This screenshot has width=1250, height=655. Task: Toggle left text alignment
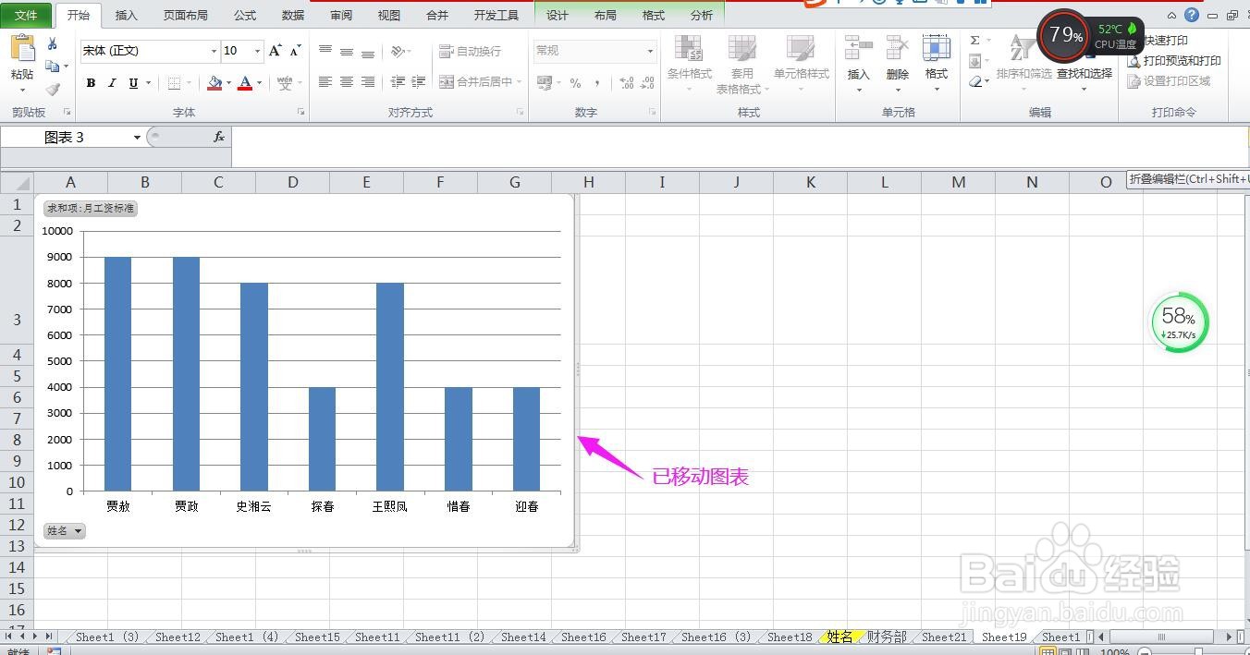pos(325,82)
